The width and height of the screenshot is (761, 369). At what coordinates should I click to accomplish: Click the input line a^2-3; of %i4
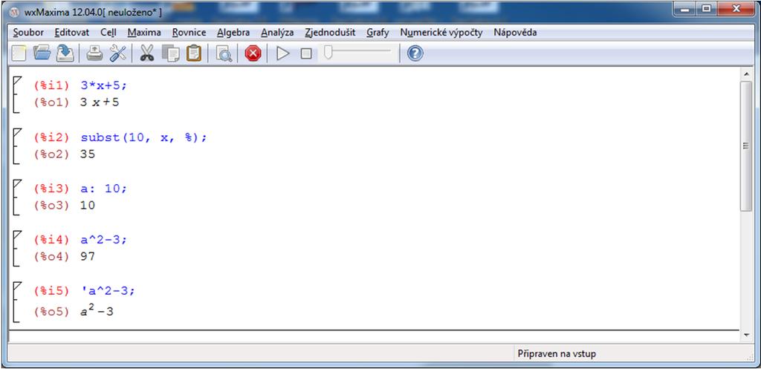click(103, 240)
